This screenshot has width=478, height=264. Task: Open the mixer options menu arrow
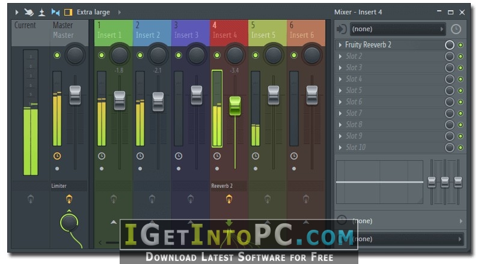point(17,12)
